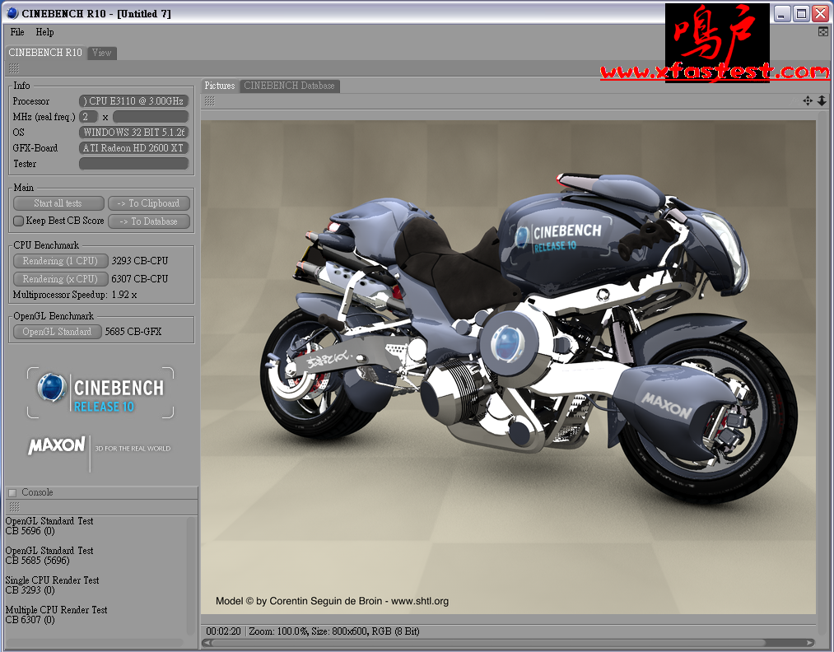834x652 pixels.
Task: Click the Tester name input field
Action: tap(134, 164)
